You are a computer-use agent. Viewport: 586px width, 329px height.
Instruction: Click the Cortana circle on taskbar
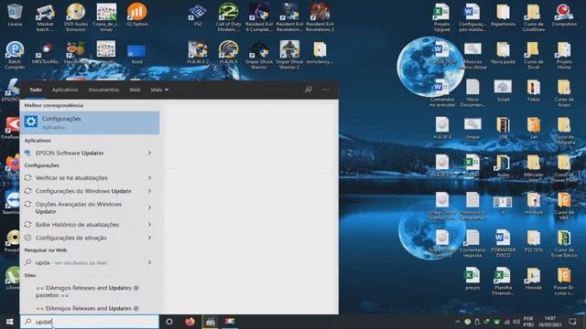click(168, 322)
